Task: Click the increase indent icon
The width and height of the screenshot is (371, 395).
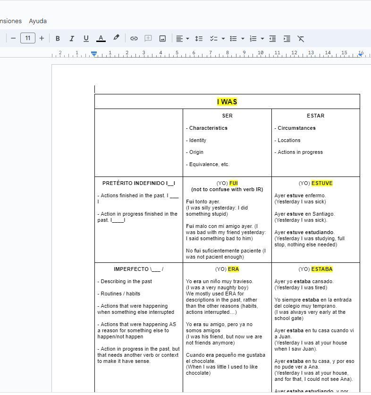Action: point(287,38)
